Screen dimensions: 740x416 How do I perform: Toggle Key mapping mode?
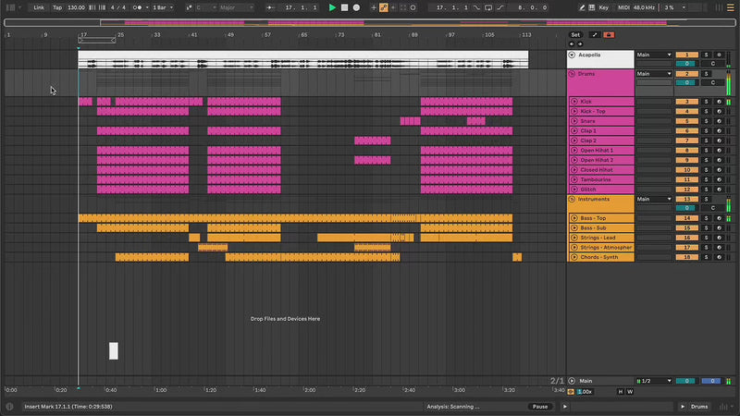(x=604, y=7)
